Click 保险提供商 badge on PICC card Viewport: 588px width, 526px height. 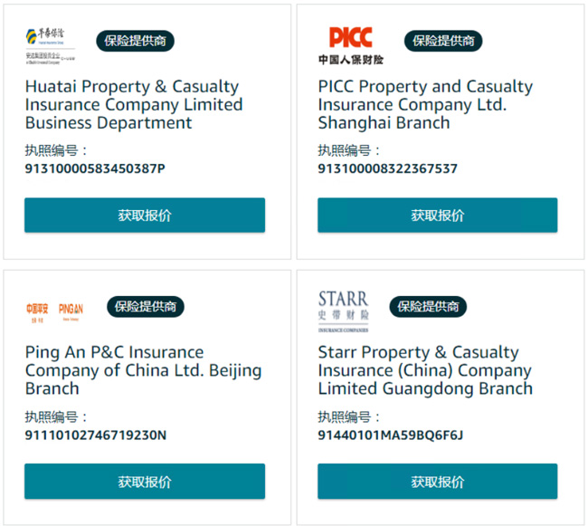pos(443,41)
